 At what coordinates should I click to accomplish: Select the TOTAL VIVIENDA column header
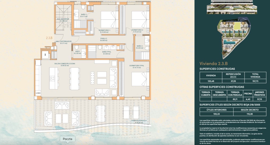(255, 76)
